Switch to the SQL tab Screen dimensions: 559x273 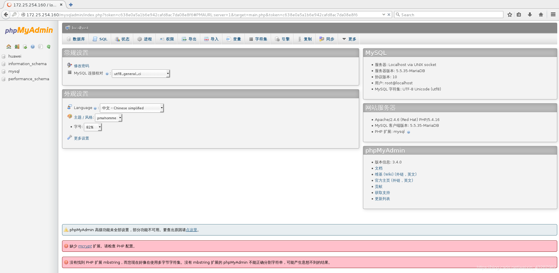[x=100, y=39]
